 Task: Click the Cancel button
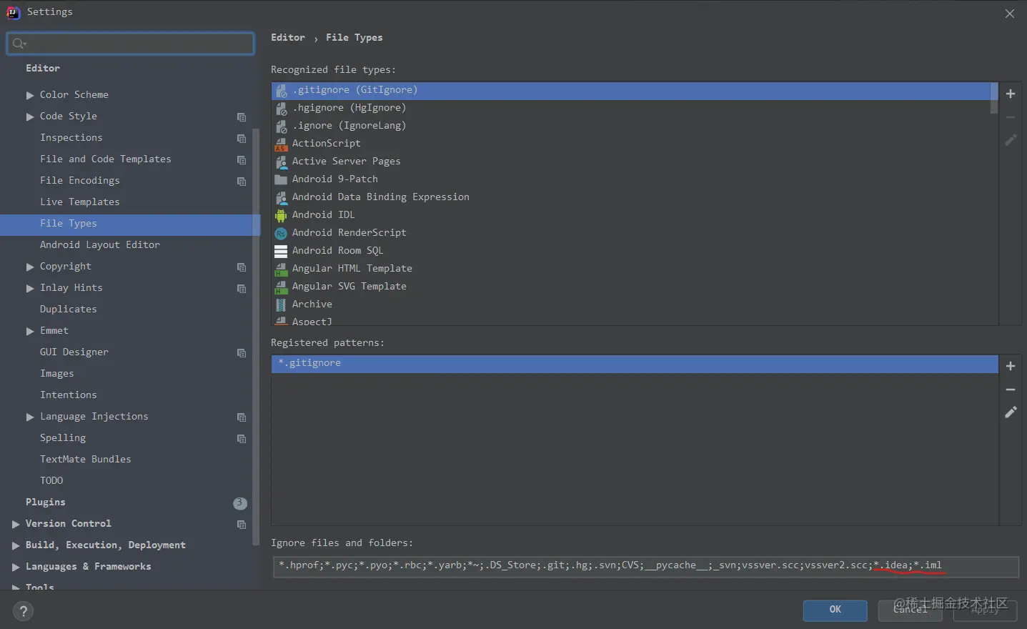point(911,610)
